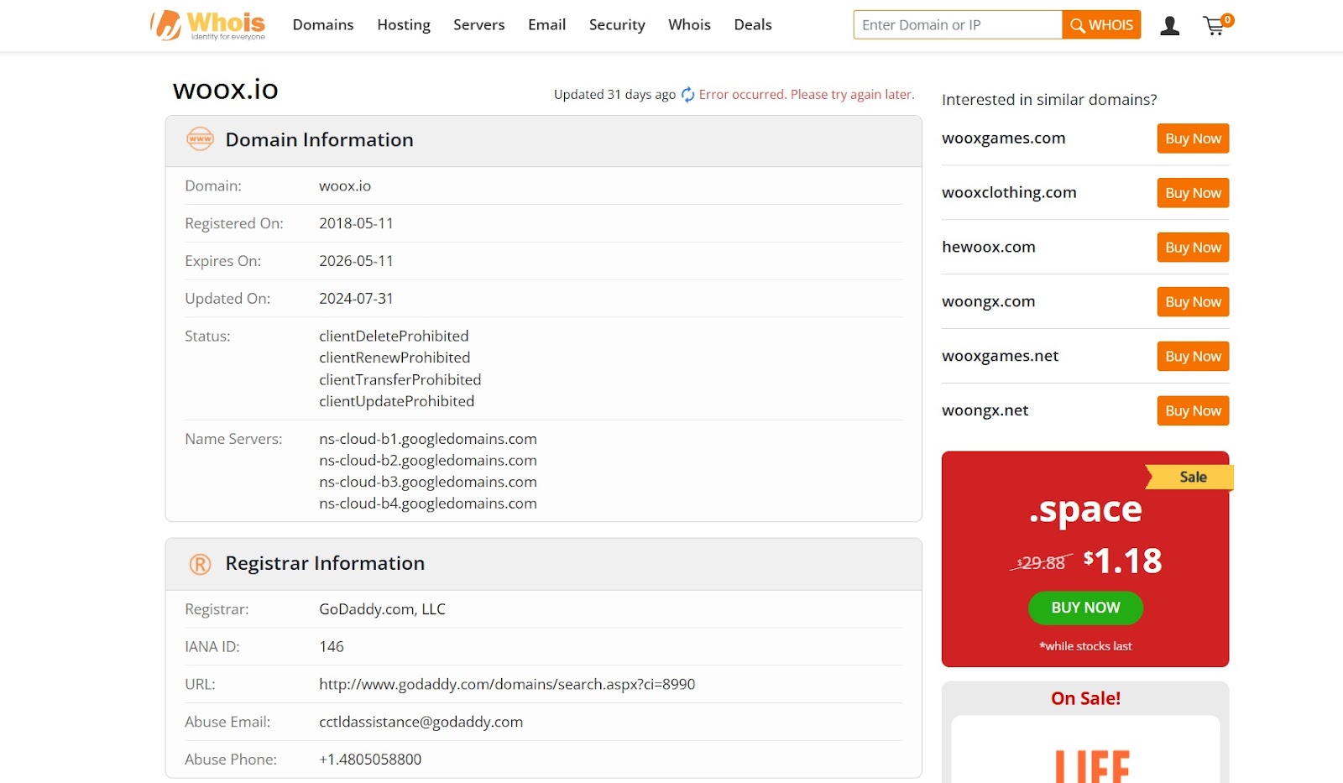Image resolution: width=1343 pixels, height=783 pixels.
Task: Click Buy Now for woongx.net
Action: tap(1192, 411)
